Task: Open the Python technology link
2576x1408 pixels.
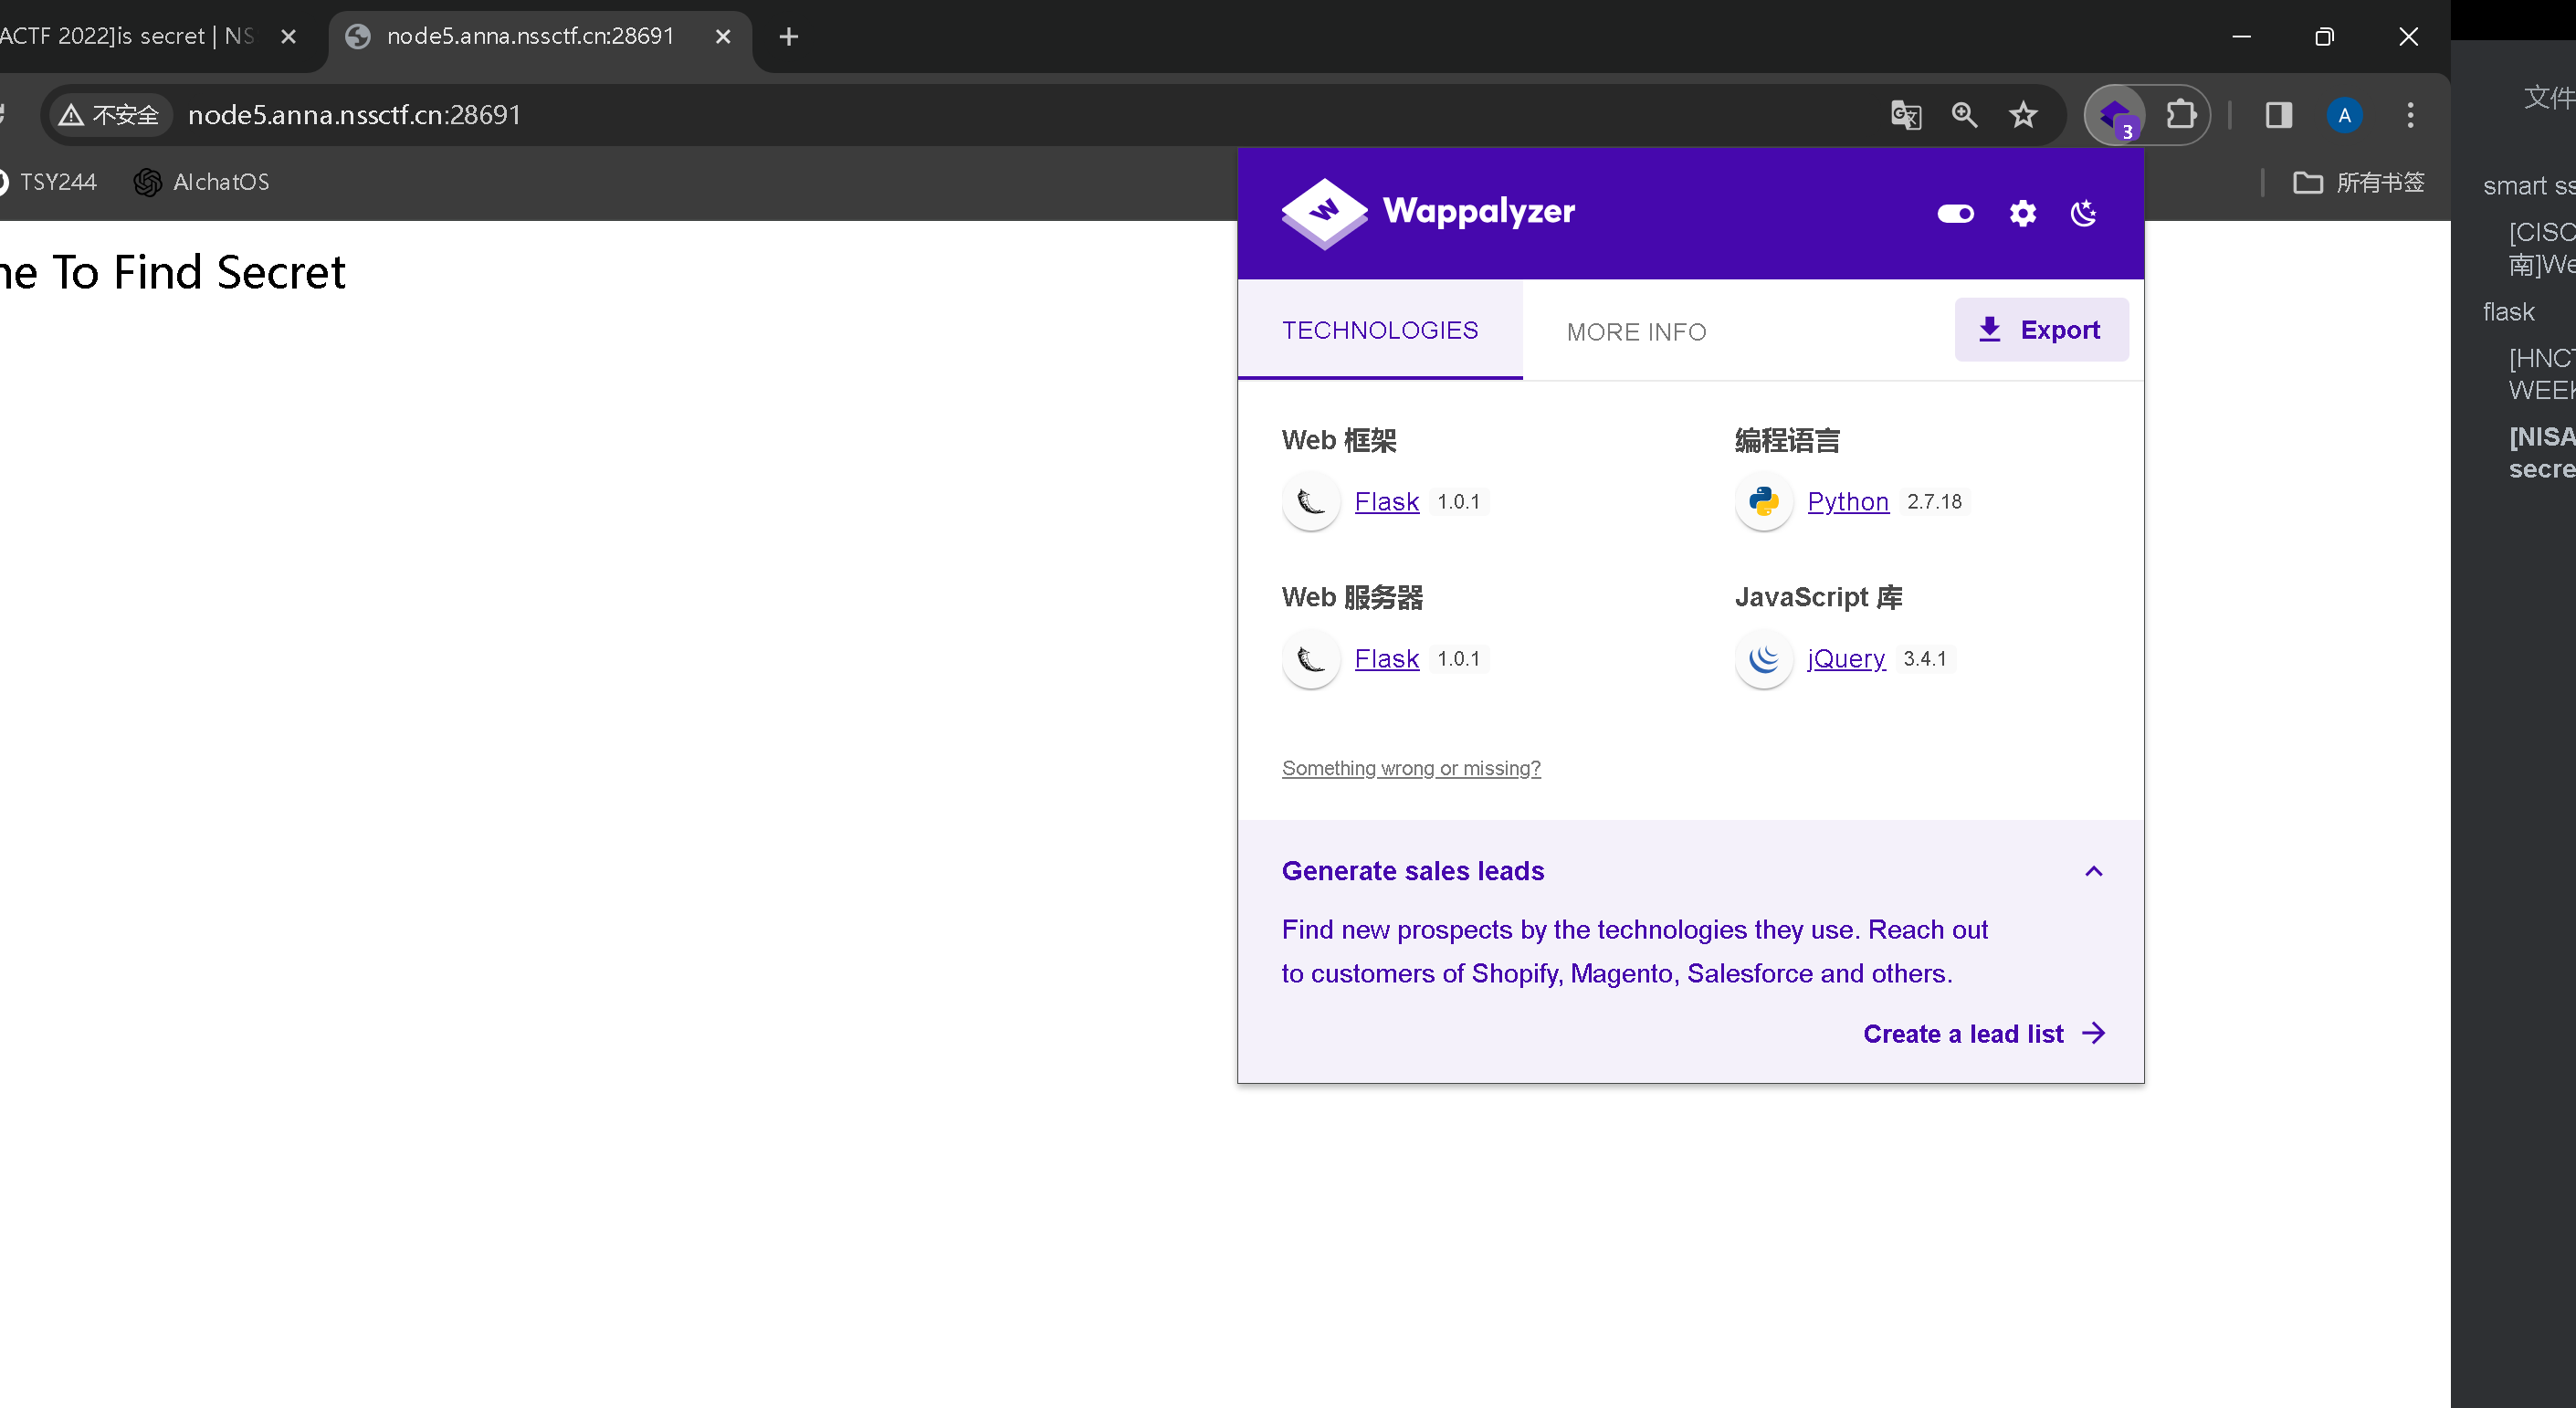Action: pos(1847,501)
